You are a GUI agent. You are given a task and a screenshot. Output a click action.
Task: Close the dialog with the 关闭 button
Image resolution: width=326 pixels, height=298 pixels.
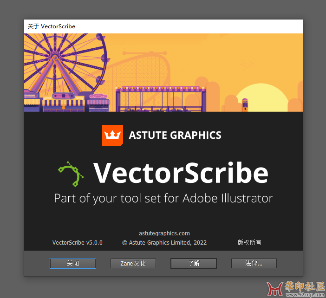pyautogui.click(x=73, y=263)
